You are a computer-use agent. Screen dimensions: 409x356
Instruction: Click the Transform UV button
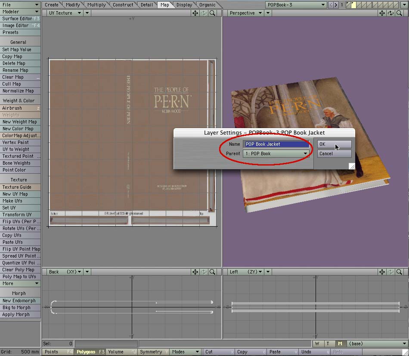20,215
